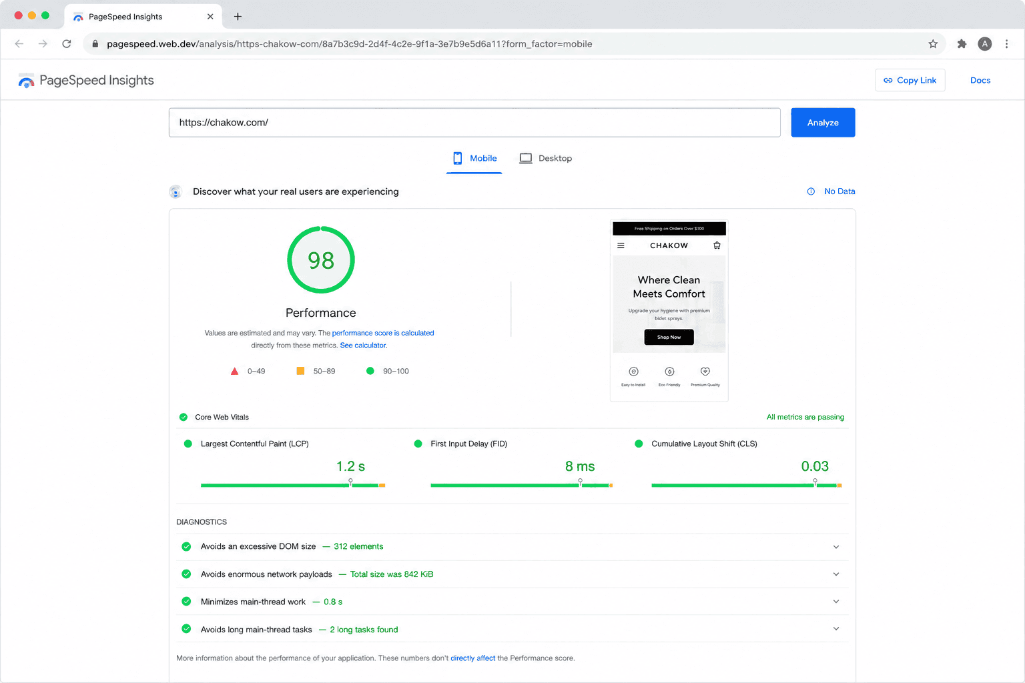1025x683 pixels.
Task: Click the padlock site info icon
Action: tap(95, 44)
